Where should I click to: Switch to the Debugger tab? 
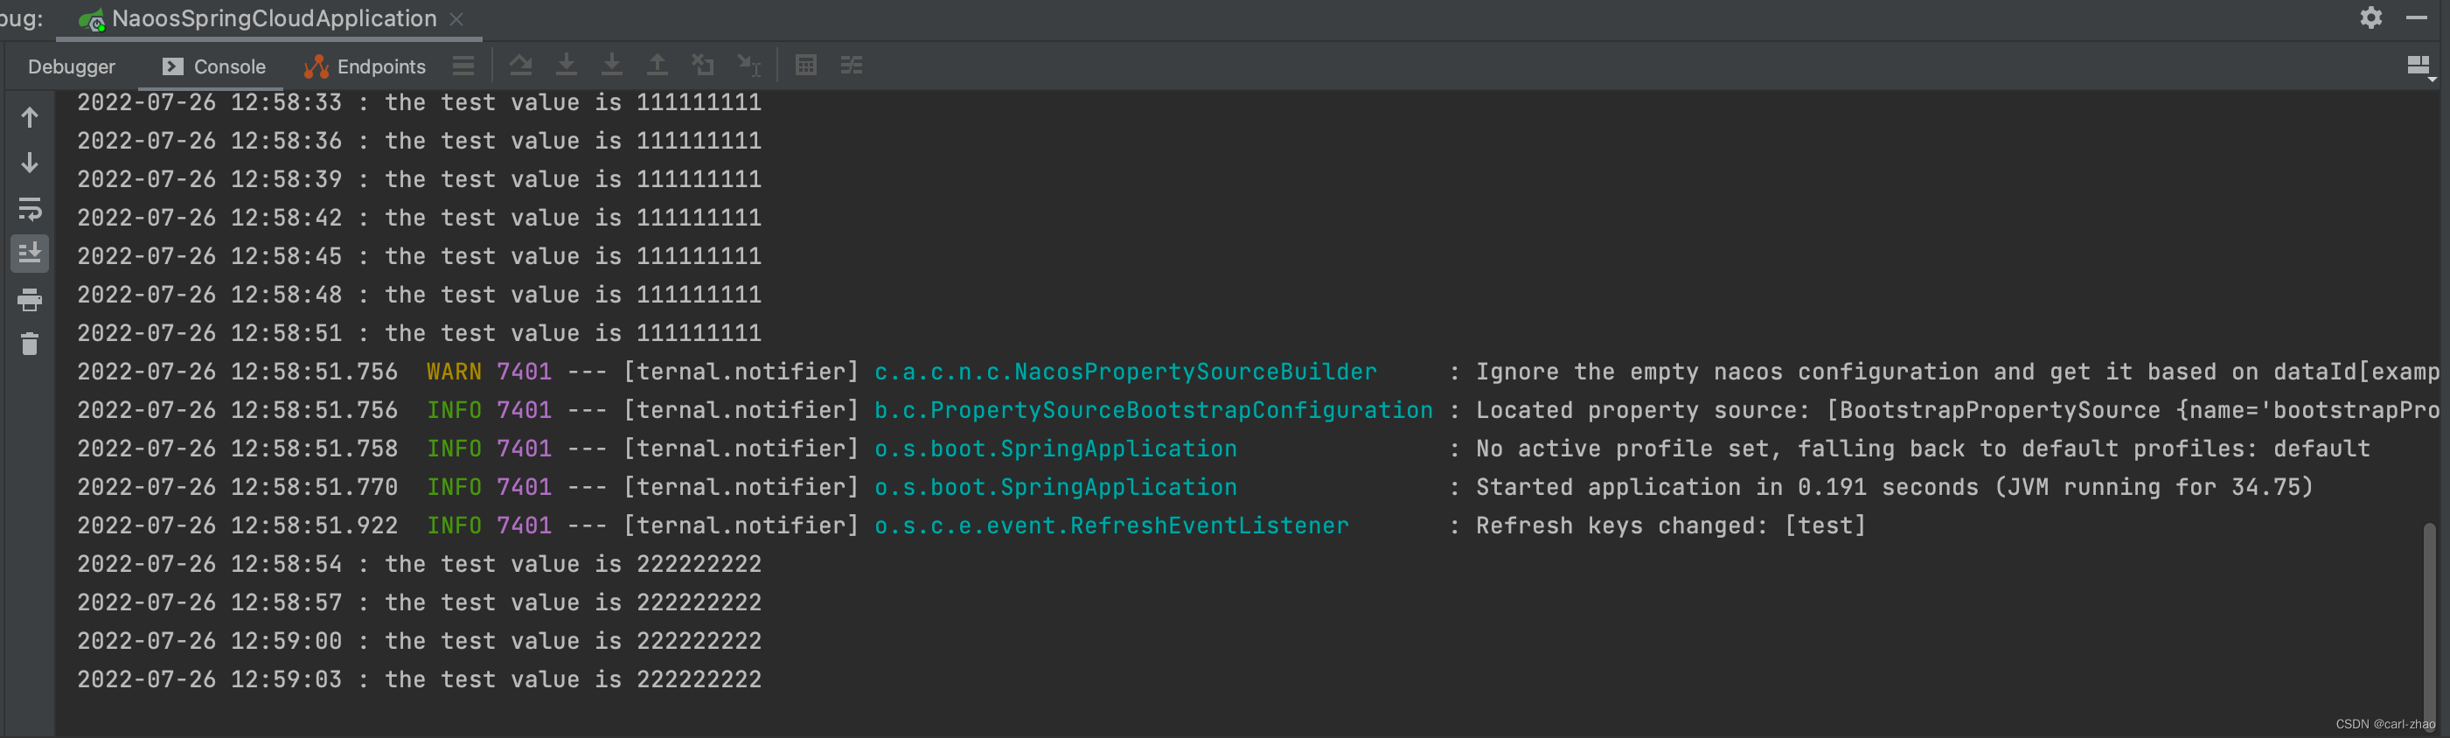(72, 66)
